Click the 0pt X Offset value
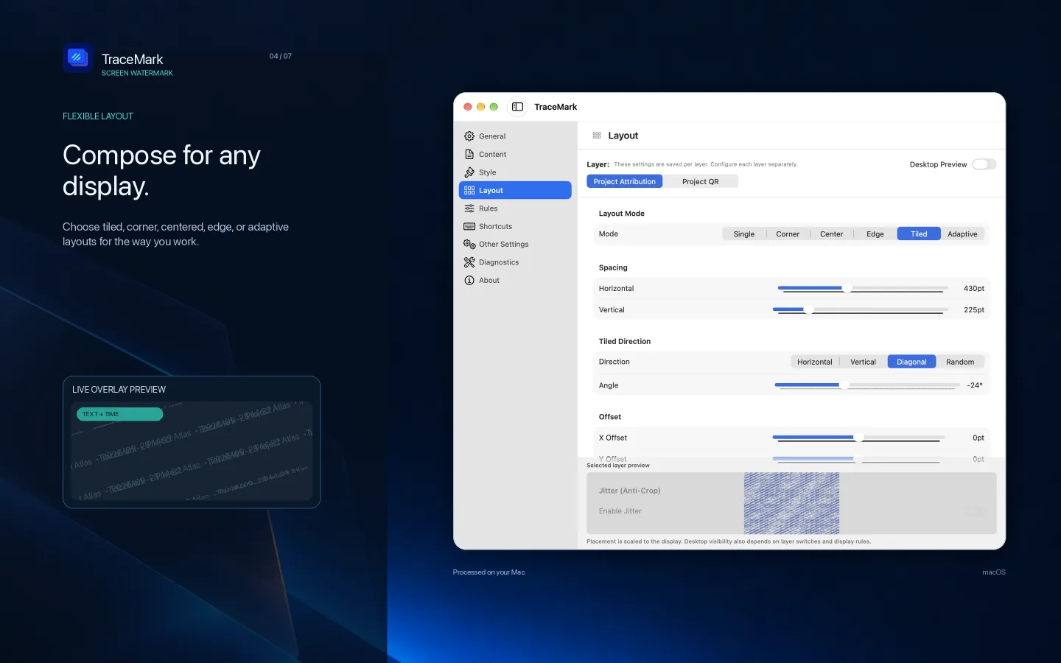Screen dimensions: 1061x663 [978, 438]
